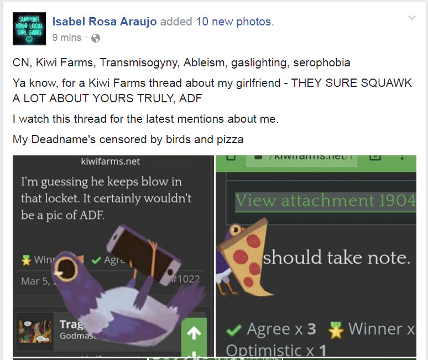The height and width of the screenshot is (360, 428).
Task: Click the post number #1022
Action: 186,279
